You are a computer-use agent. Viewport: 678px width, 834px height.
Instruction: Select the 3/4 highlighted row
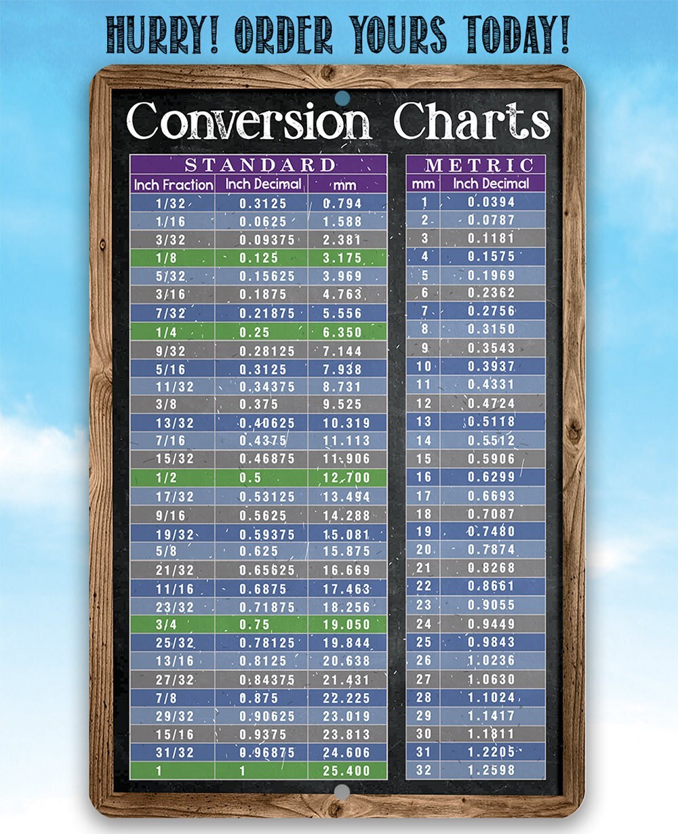point(261,624)
